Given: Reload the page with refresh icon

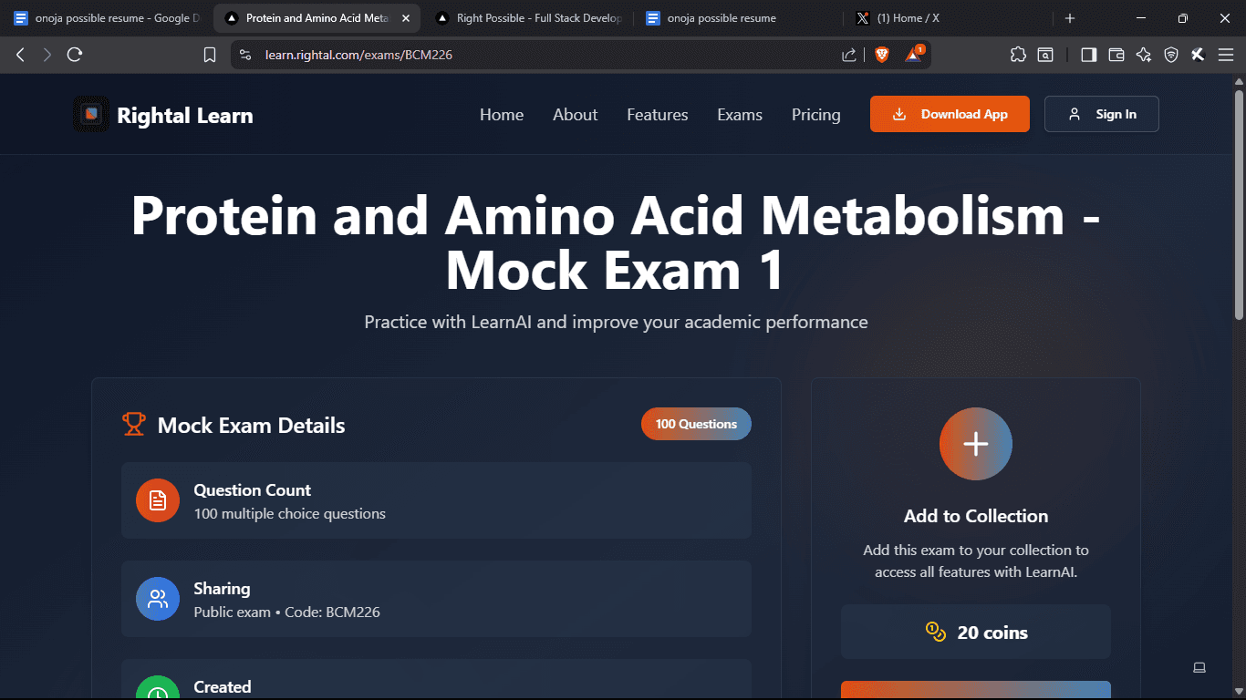Looking at the screenshot, I should [x=75, y=55].
